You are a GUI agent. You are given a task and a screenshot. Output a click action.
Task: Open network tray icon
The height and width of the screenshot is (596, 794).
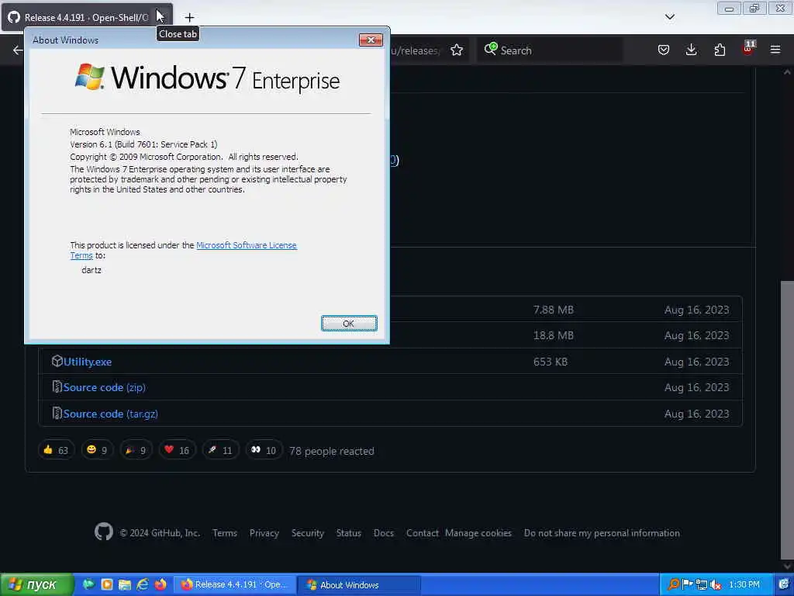pos(701,585)
